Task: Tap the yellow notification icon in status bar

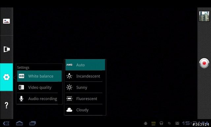Action: [153, 123]
